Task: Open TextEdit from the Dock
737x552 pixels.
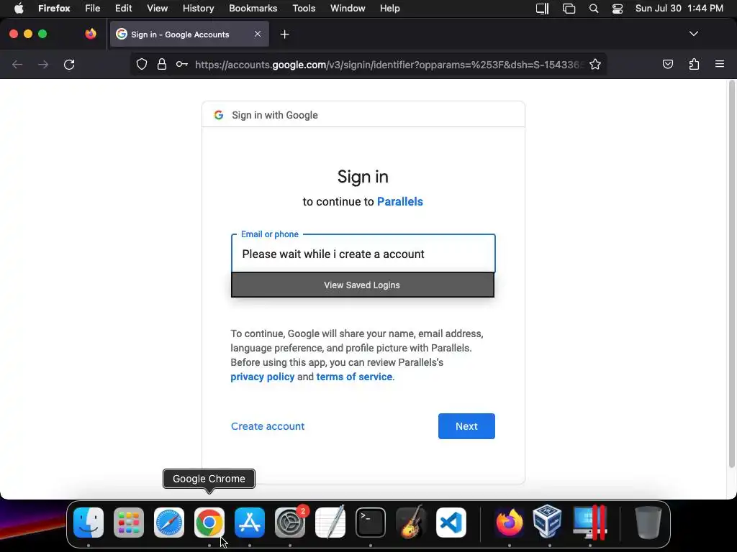Action: pos(330,522)
